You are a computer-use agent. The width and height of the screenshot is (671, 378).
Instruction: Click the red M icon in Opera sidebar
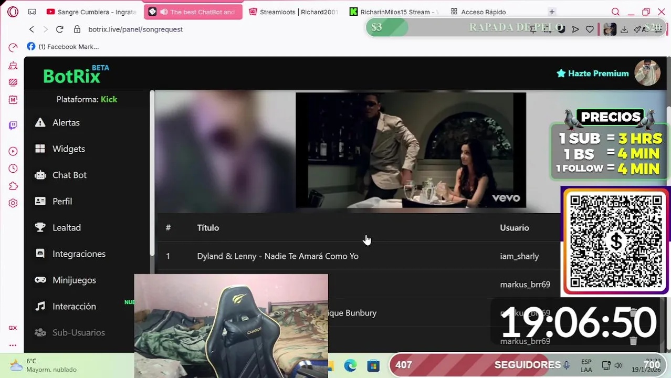click(x=13, y=100)
